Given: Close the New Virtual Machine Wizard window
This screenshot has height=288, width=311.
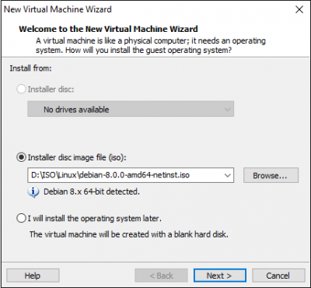Looking at the screenshot, I should (x=299, y=10).
